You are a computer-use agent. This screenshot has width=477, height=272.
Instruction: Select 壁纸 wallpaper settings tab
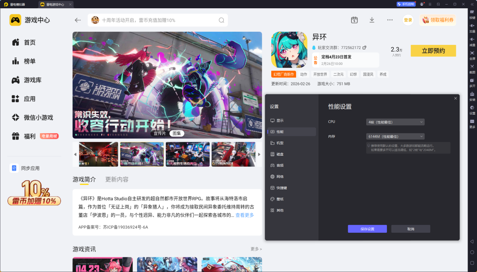click(x=292, y=199)
